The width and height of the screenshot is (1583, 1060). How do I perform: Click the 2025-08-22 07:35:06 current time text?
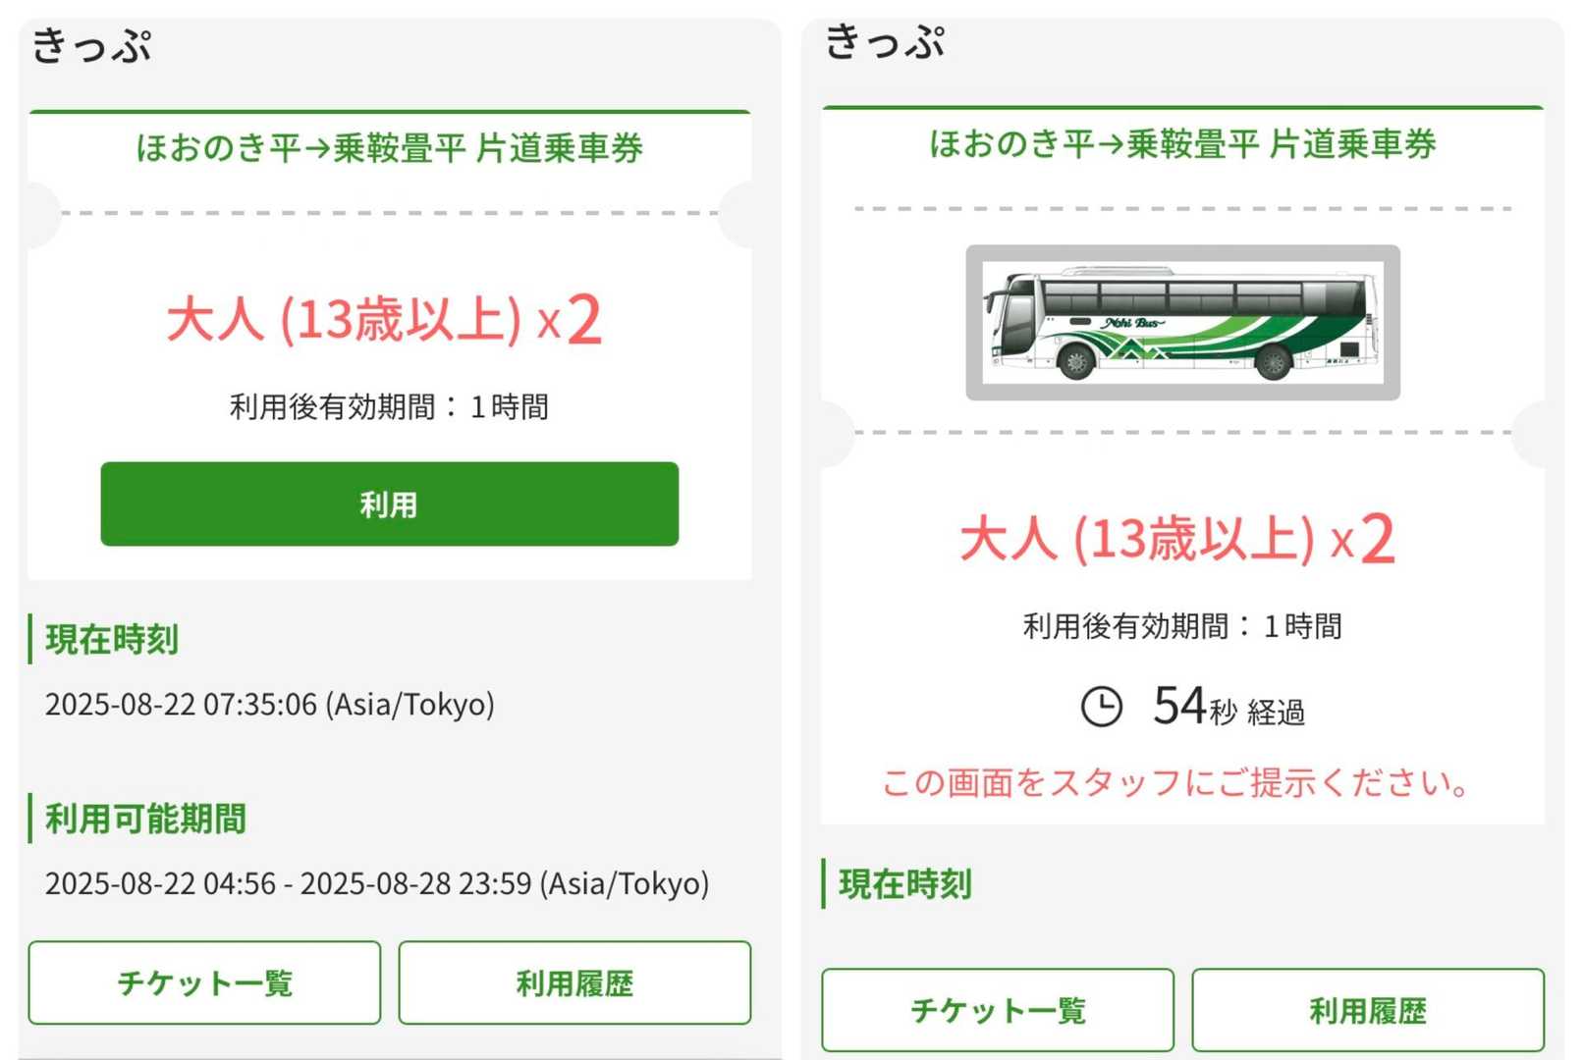270,705
